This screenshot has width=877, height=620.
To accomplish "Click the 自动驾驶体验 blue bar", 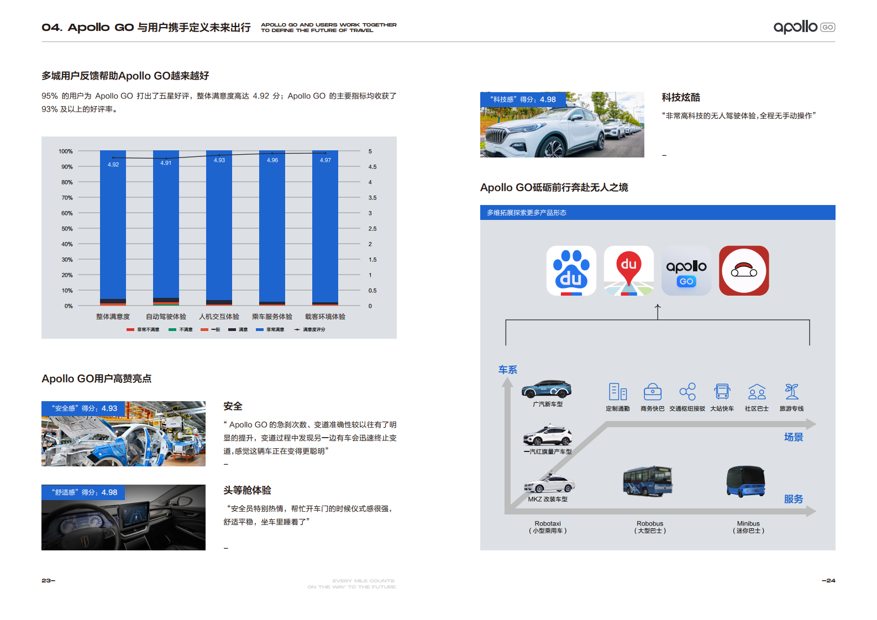I will [x=166, y=224].
